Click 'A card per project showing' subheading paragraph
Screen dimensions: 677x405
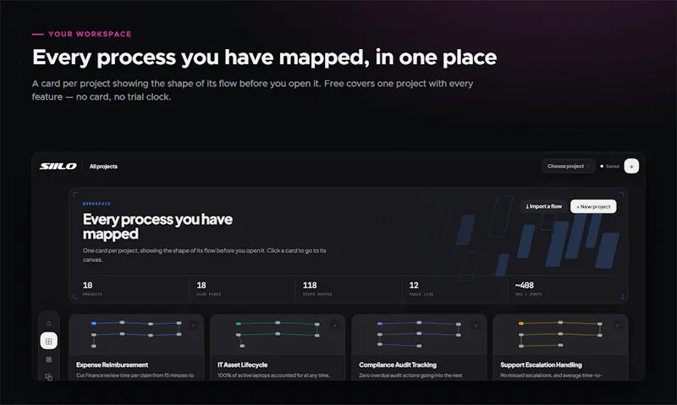pyautogui.click(x=252, y=90)
